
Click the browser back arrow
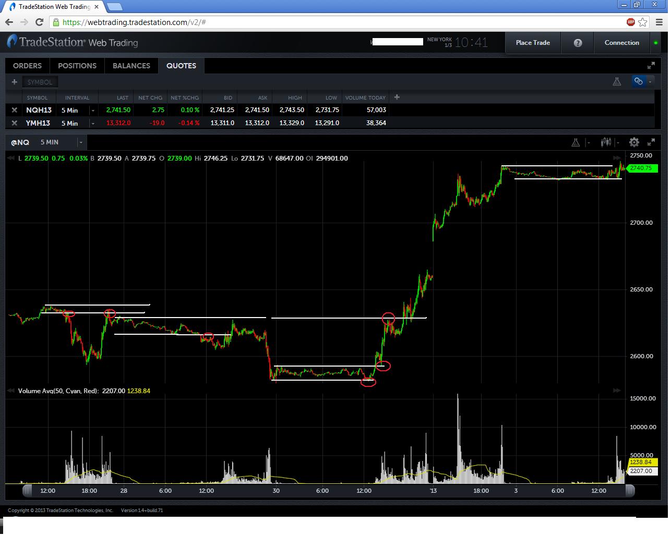point(9,22)
